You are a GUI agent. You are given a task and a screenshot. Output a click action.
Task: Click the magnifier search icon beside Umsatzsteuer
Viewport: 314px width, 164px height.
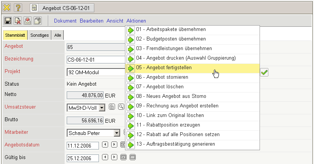coord(121,107)
